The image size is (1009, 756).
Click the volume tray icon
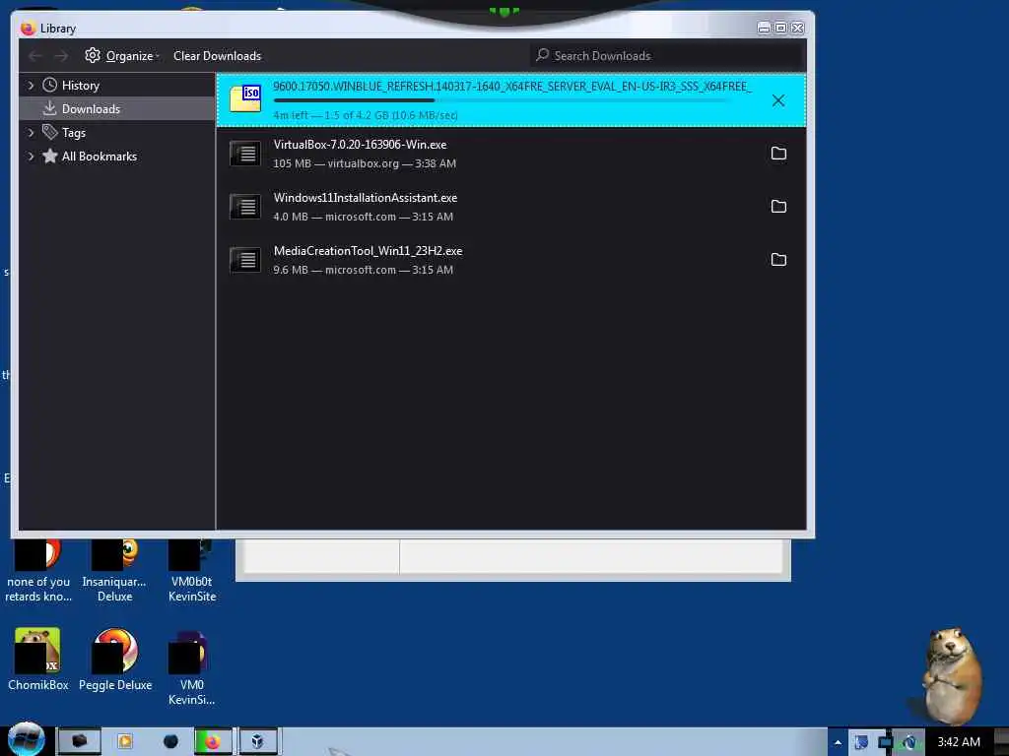908,742
